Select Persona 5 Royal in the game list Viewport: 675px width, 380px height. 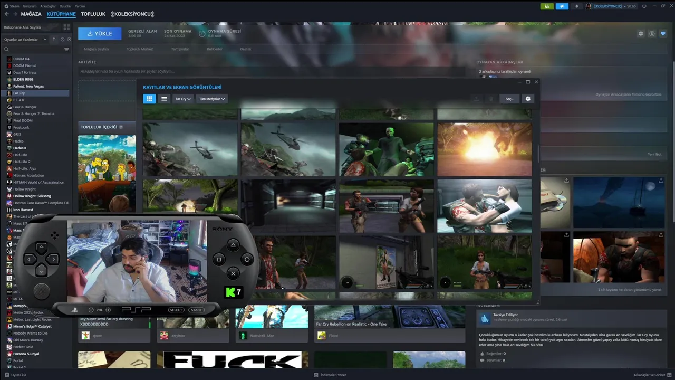[x=26, y=354]
